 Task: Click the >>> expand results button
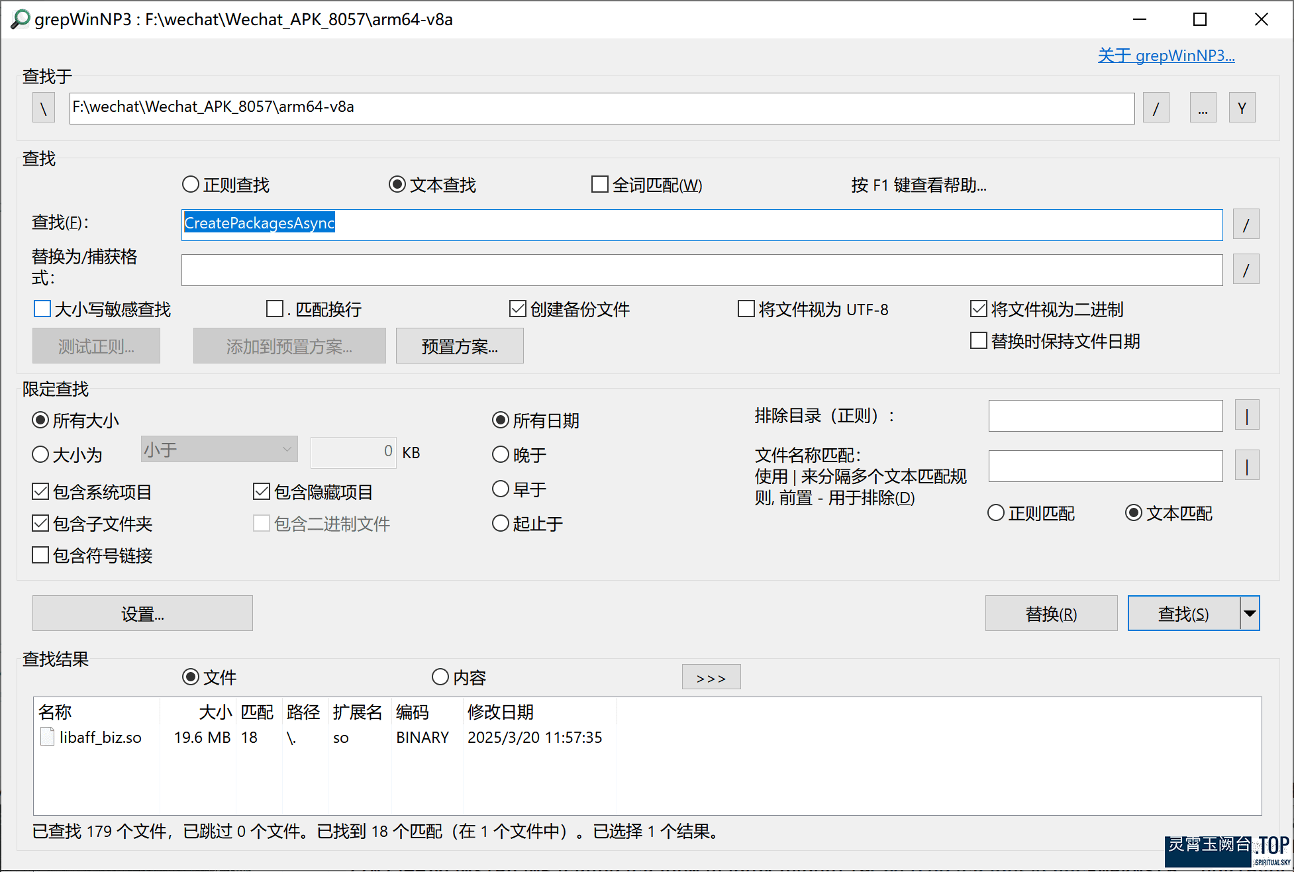(x=711, y=677)
